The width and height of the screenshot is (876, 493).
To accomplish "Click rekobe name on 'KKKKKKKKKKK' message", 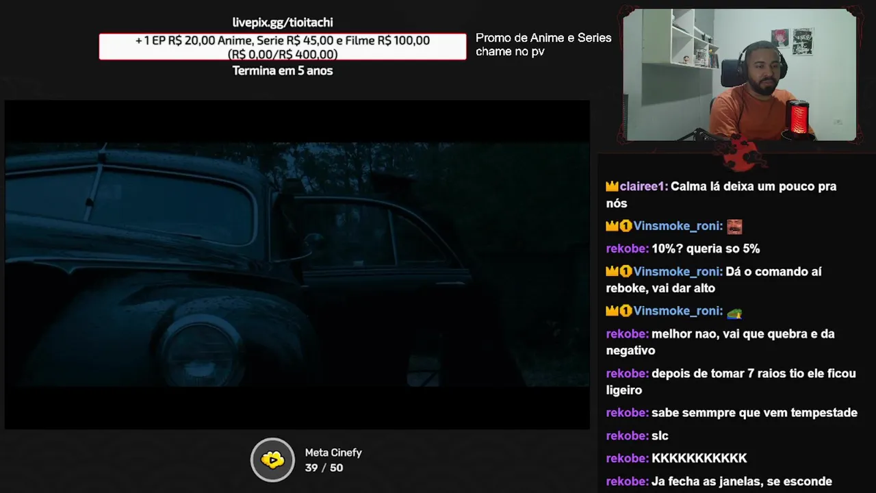I will [627, 459].
